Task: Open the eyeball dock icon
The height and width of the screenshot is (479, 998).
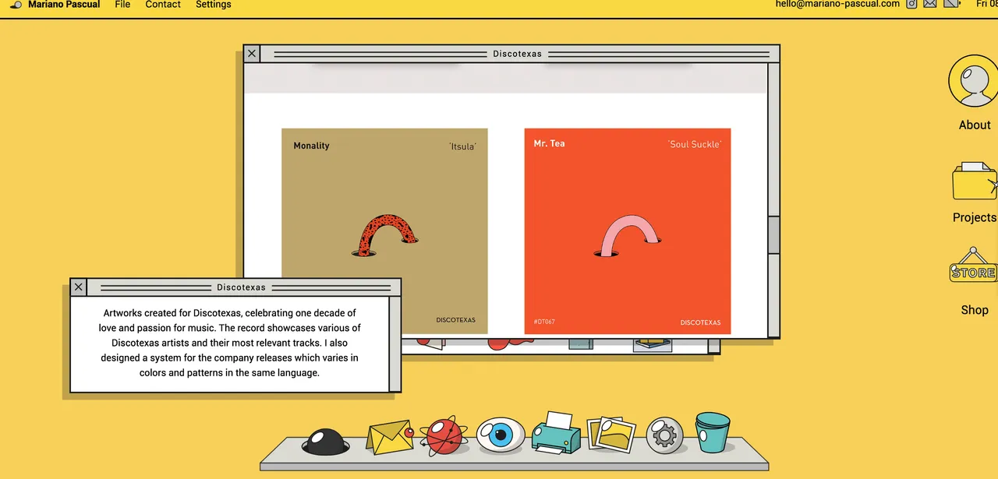Action: click(x=501, y=435)
